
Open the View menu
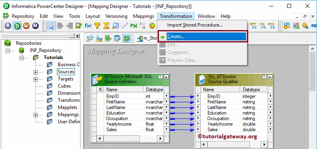(x=58, y=16)
